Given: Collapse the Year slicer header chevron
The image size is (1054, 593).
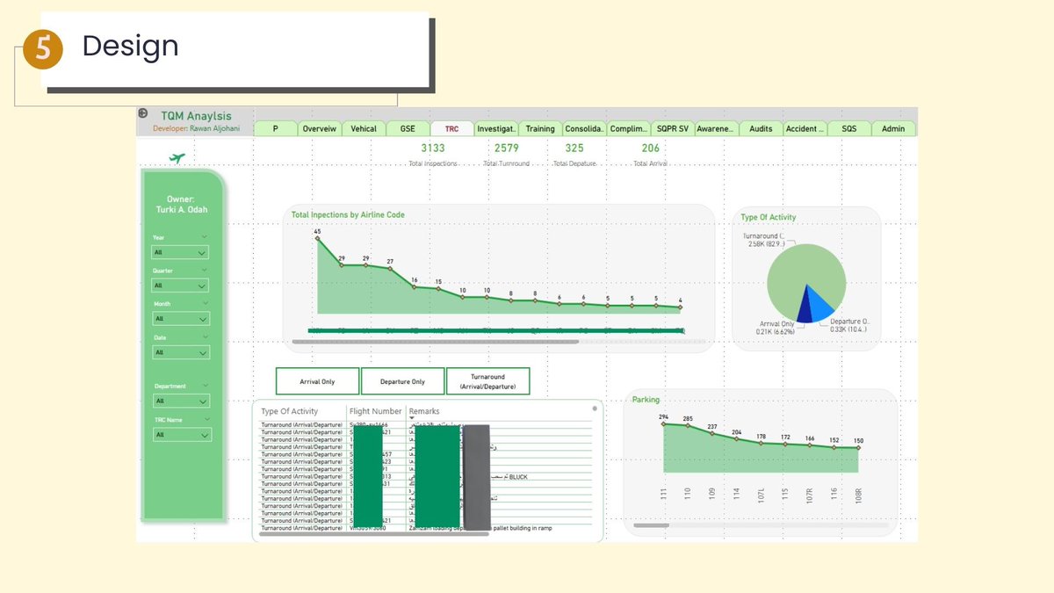Looking at the screenshot, I should point(205,236).
